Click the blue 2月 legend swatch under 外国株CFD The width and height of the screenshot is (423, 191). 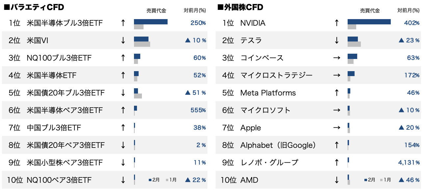coord(365,180)
